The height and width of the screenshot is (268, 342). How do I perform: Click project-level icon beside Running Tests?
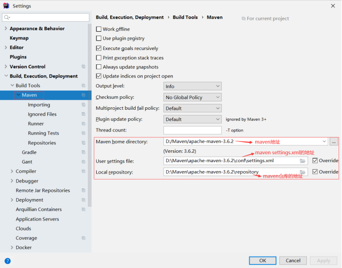pos(83,133)
